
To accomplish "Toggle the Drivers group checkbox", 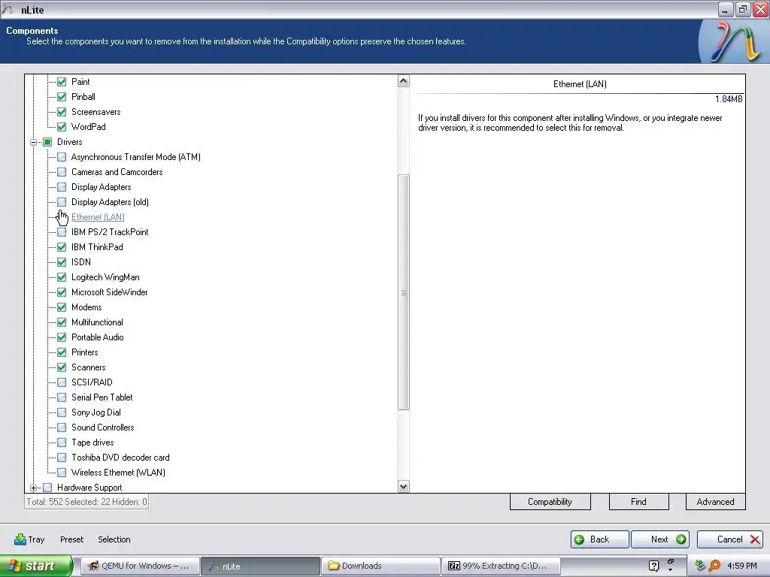I will tap(47, 142).
